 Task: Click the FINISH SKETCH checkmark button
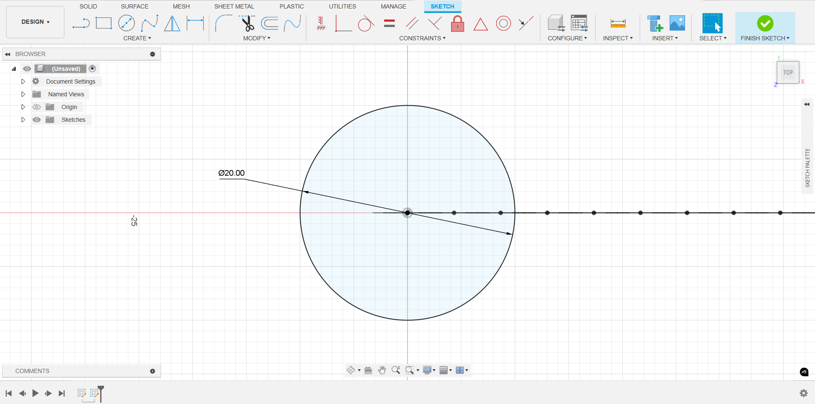[765, 24]
